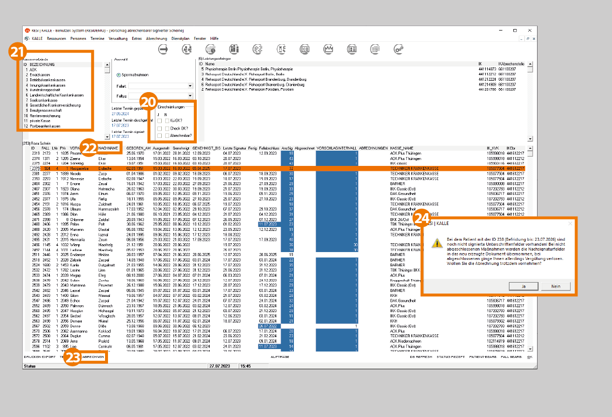Sort by the NACHNAME column header
The width and height of the screenshot is (612, 417).
click(x=108, y=148)
